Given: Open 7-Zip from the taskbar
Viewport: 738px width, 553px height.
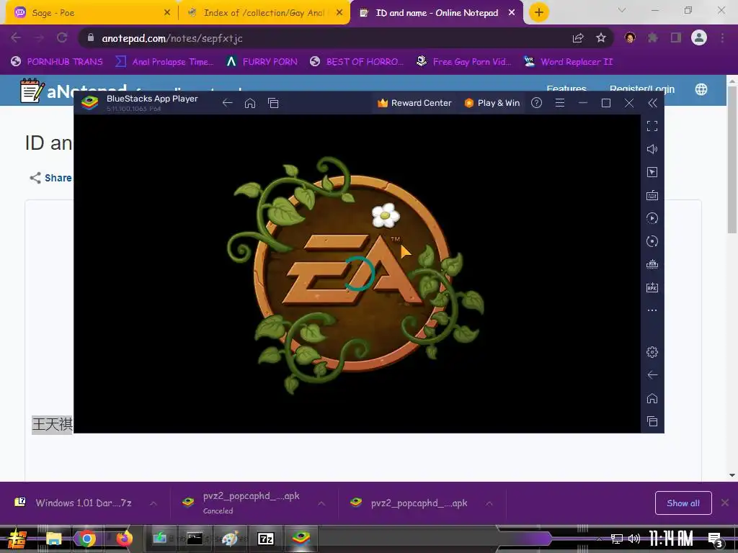Looking at the screenshot, I should pos(266,539).
